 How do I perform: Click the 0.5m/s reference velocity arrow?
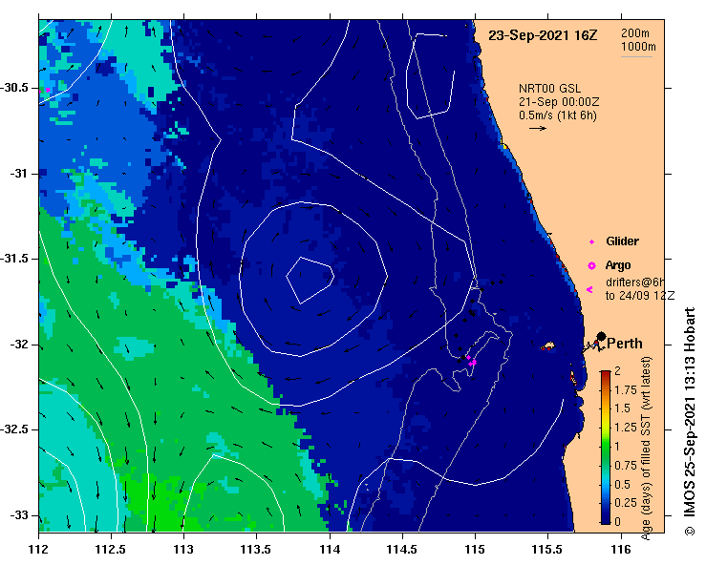(538, 128)
